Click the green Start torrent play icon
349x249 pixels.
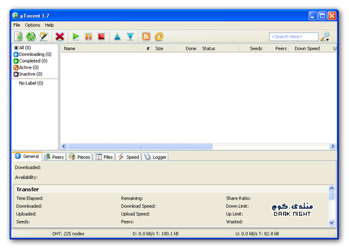(x=76, y=36)
